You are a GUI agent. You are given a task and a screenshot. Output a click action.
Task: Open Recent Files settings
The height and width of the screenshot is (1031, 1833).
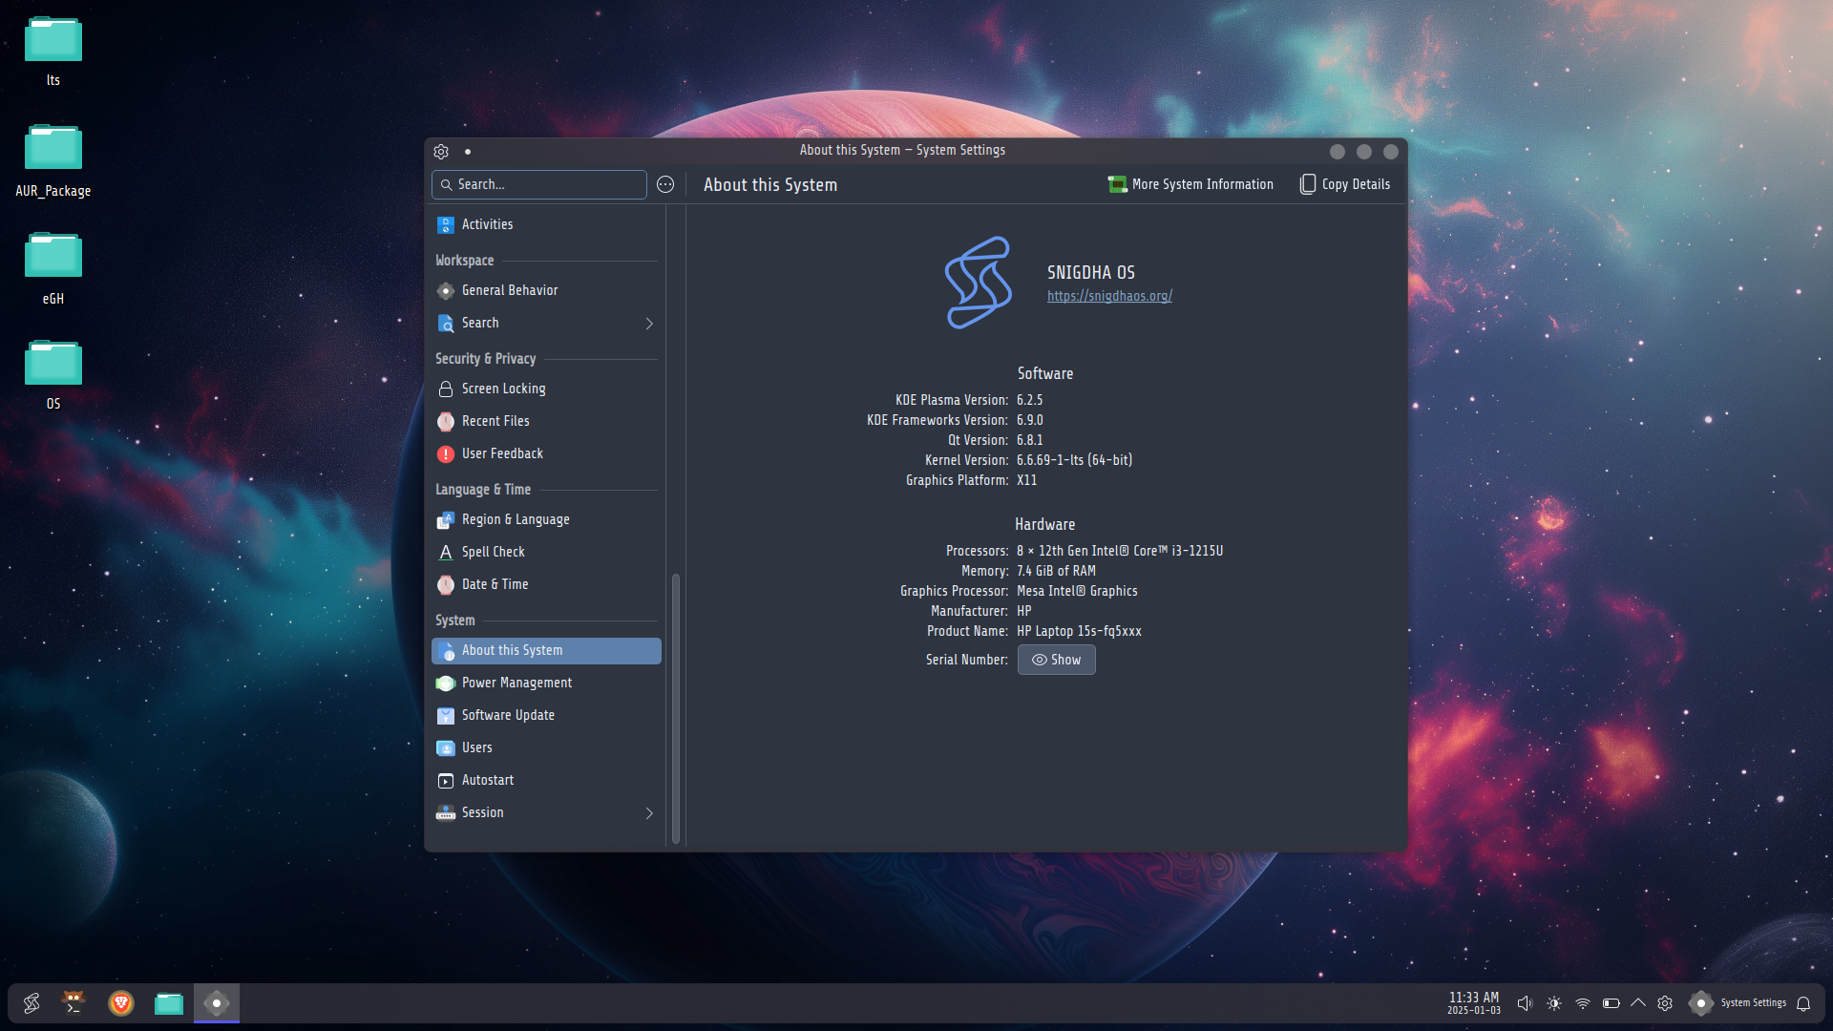tap(545, 421)
